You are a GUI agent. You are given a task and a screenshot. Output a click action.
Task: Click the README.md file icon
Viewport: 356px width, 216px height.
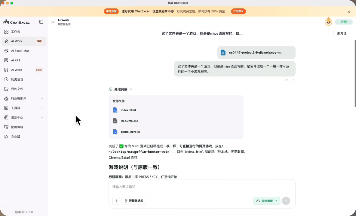[x=115, y=121]
